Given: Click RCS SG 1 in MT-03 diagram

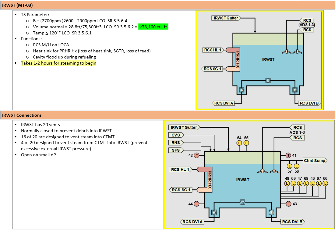Looking at the screenshot, I should tap(212, 69).
